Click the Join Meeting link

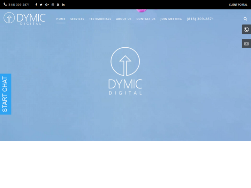click(171, 19)
